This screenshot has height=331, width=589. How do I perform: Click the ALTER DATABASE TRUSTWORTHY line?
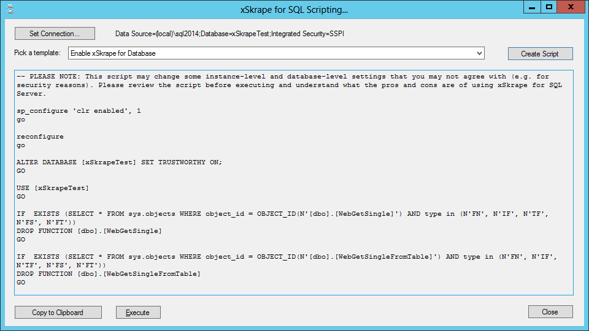(x=120, y=162)
